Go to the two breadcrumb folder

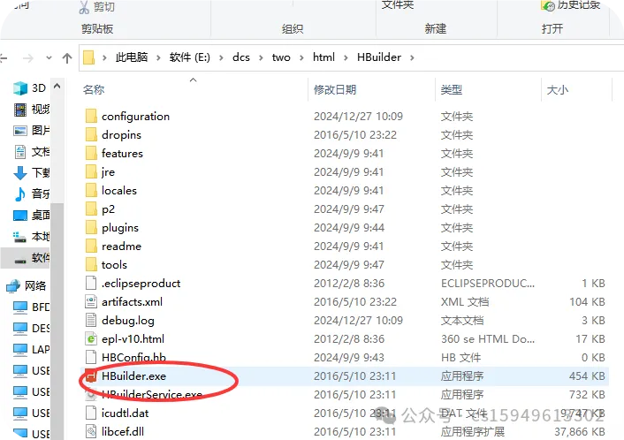281,57
